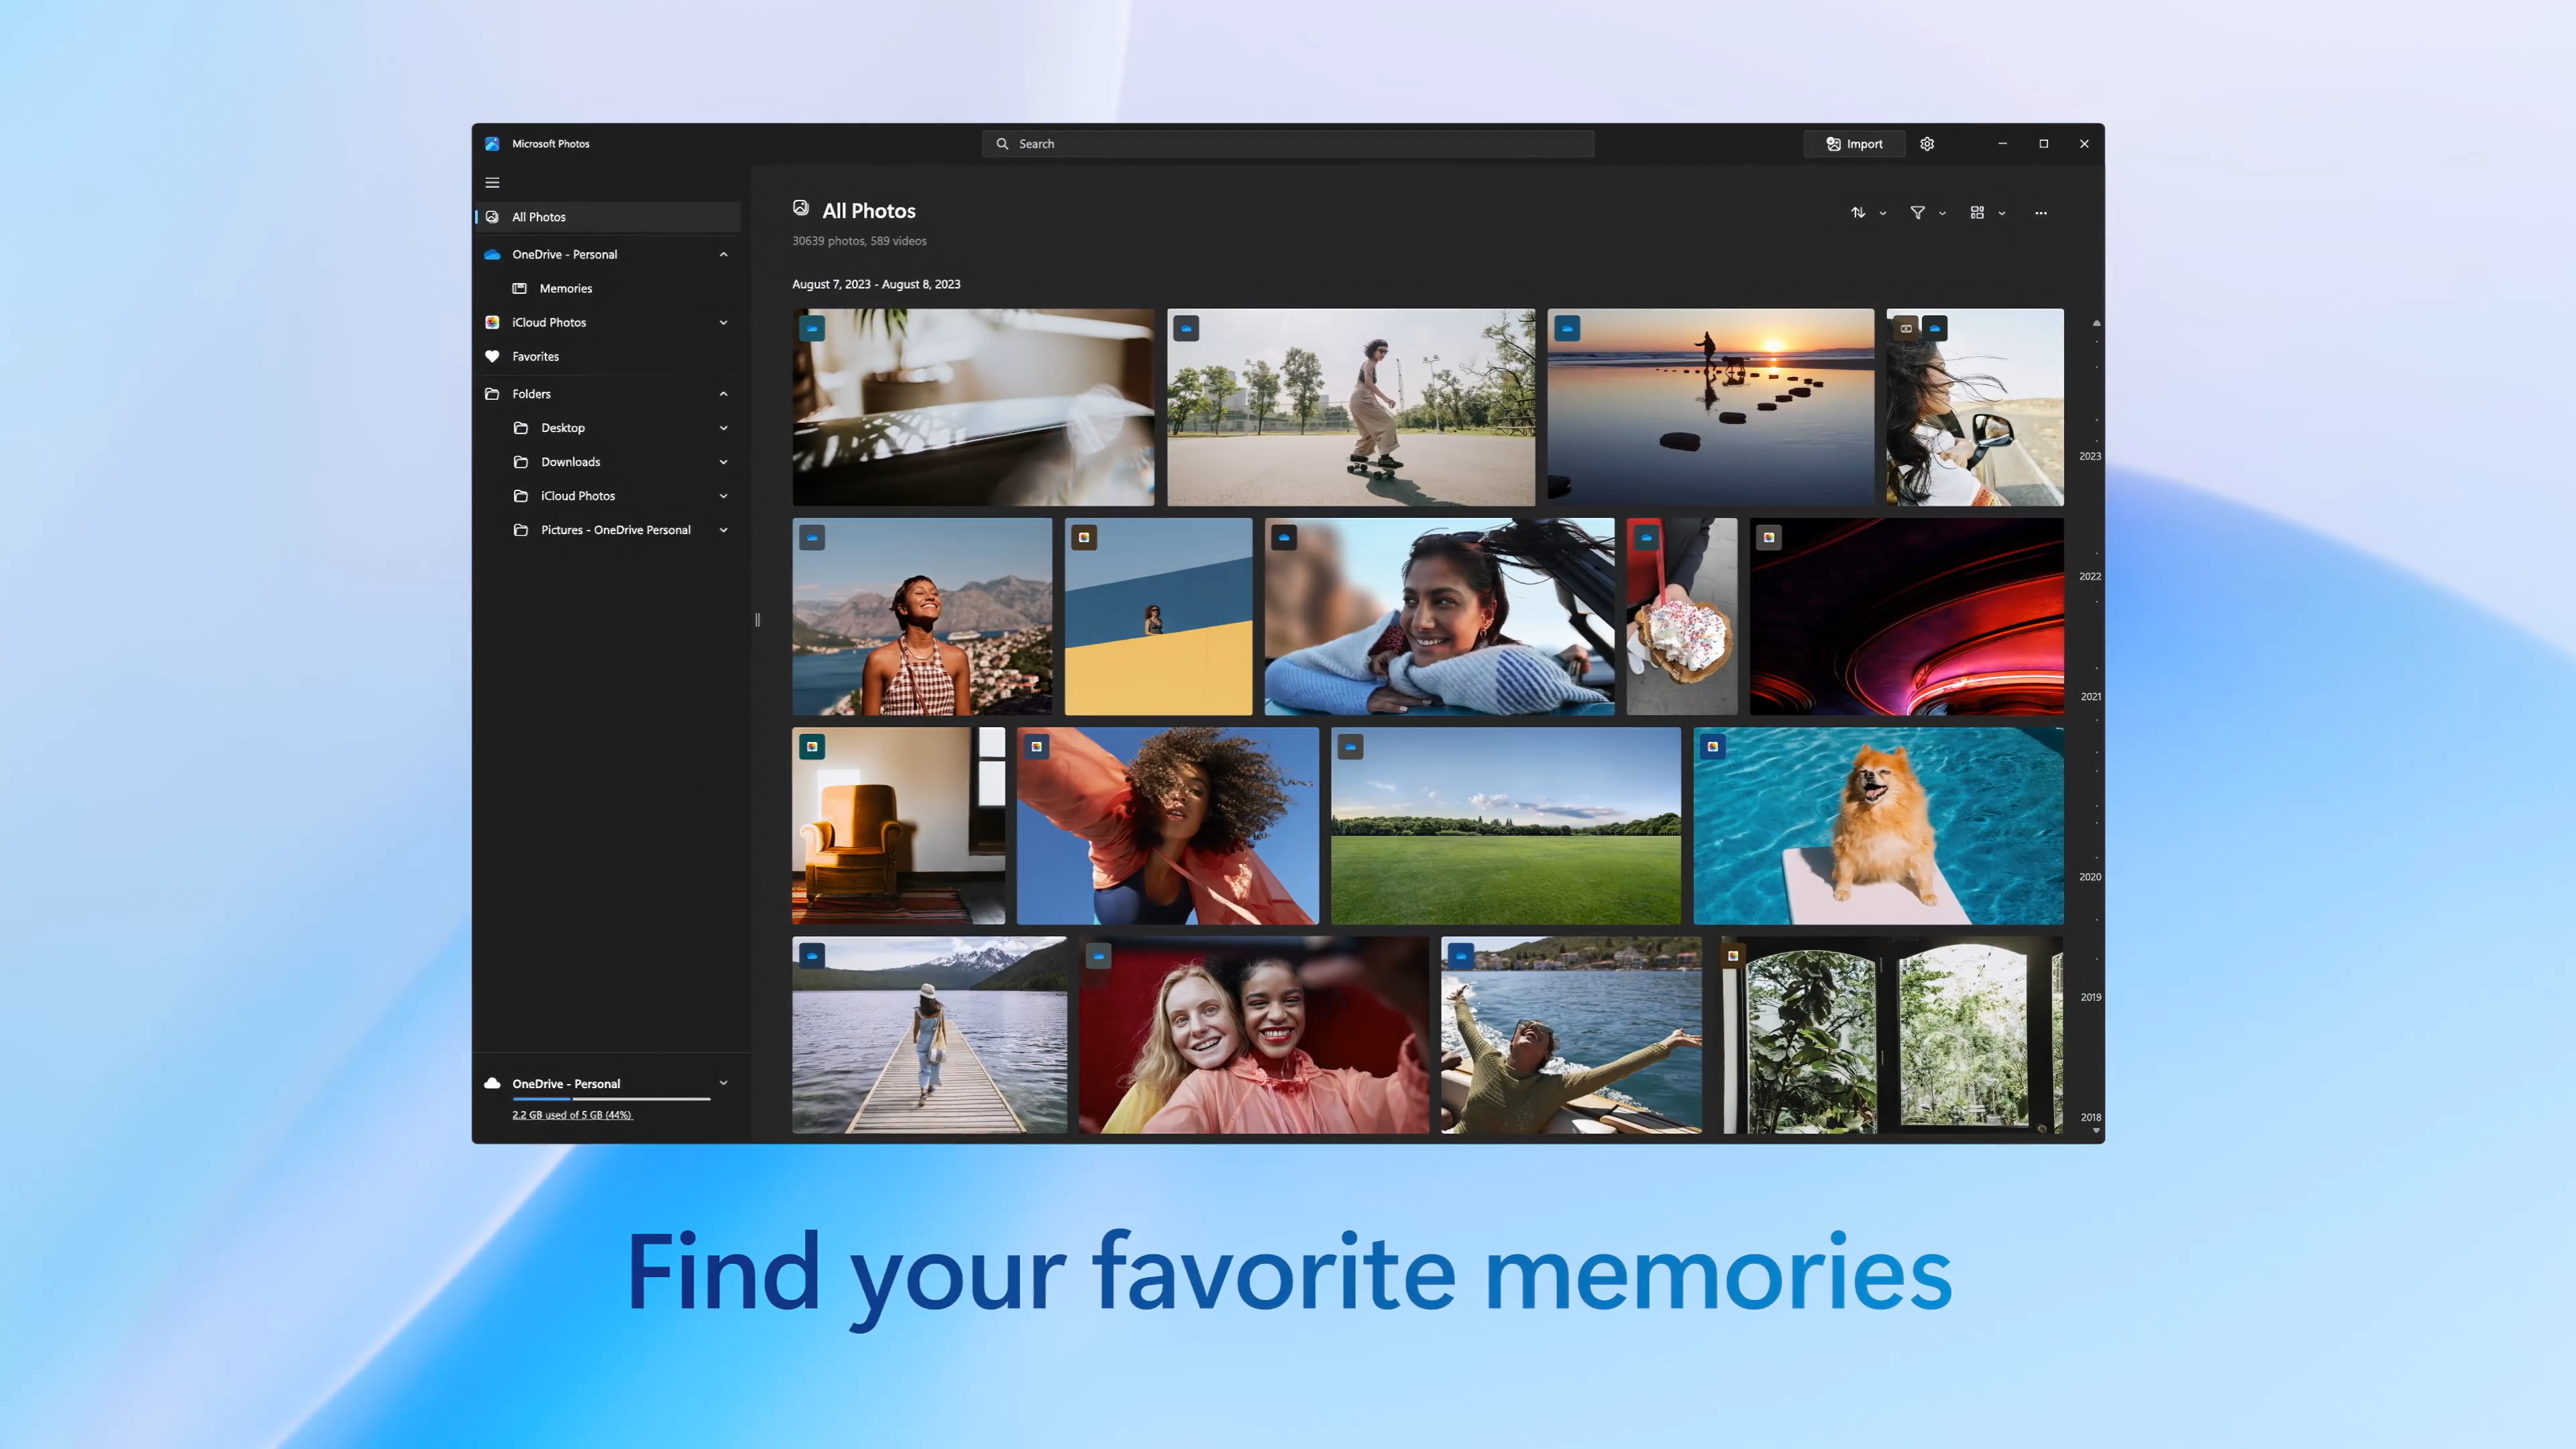Collapse the Folders section
This screenshot has width=2576, height=1449.
pyautogui.click(x=723, y=394)
